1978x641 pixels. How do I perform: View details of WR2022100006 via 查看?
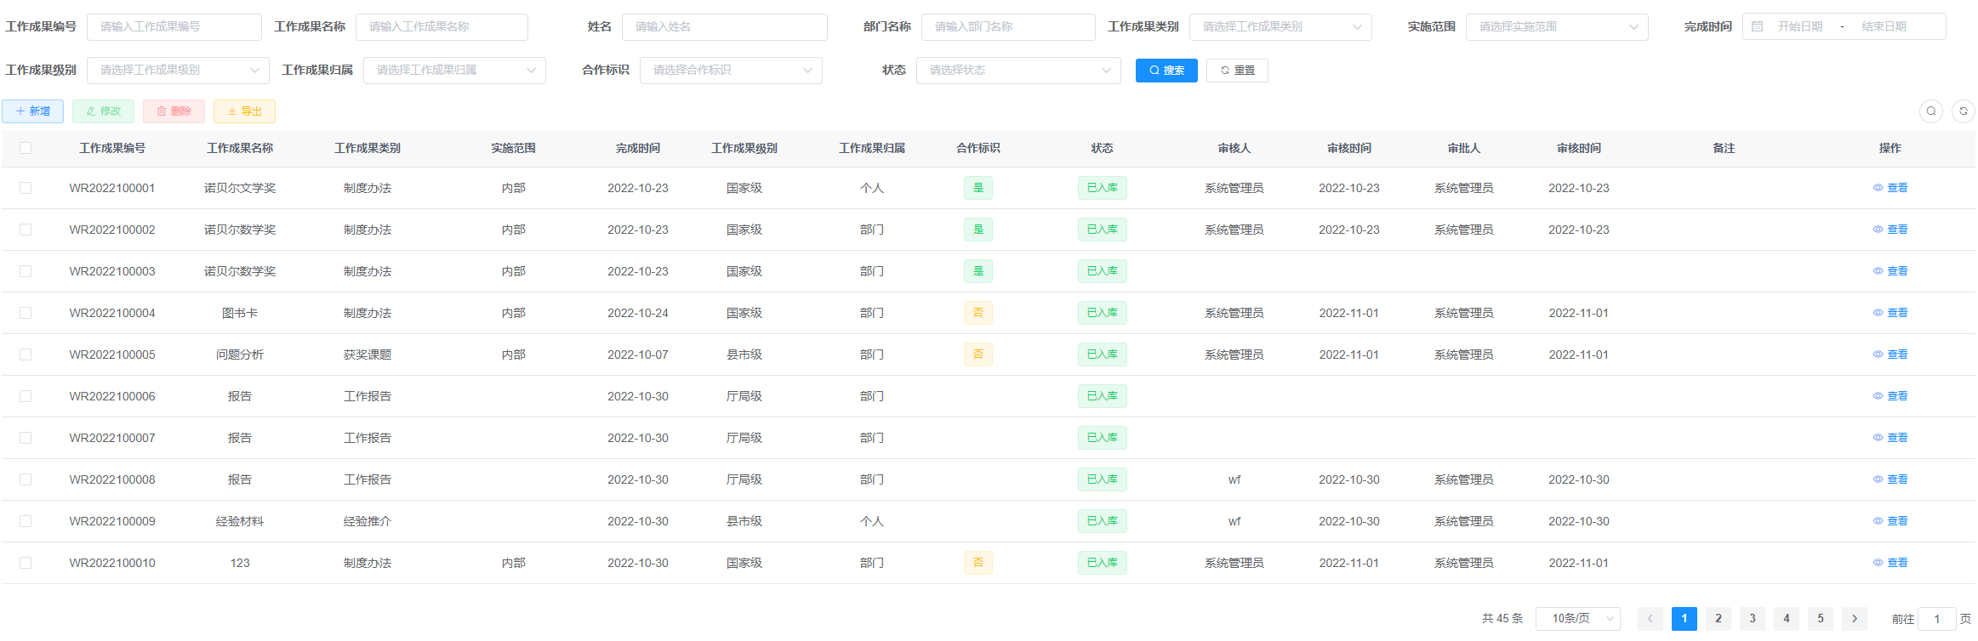(1890, 396)
